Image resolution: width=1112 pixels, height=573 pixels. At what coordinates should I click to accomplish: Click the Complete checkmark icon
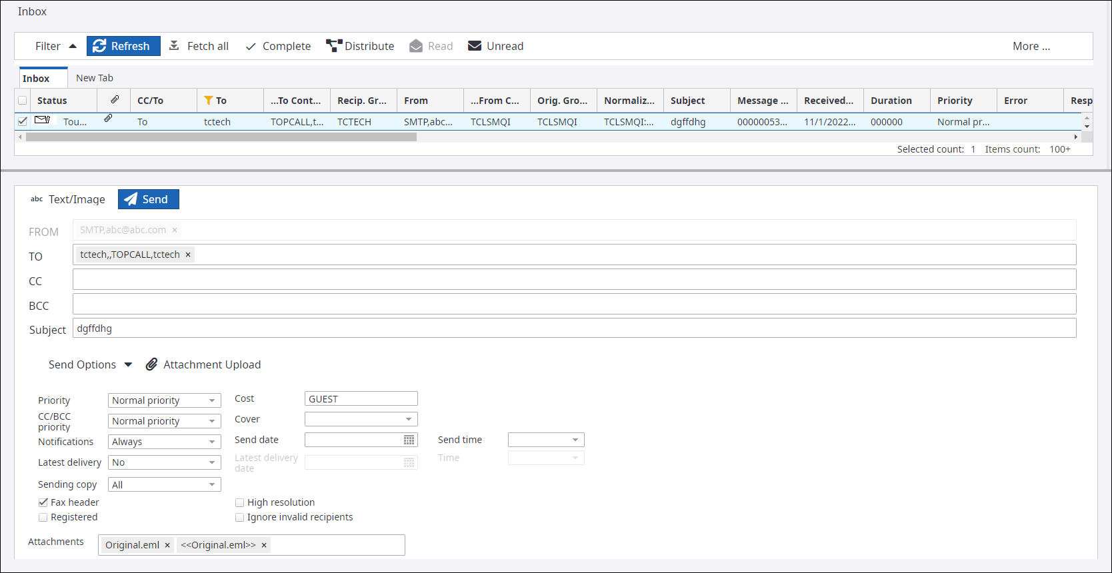coord(251,47)
